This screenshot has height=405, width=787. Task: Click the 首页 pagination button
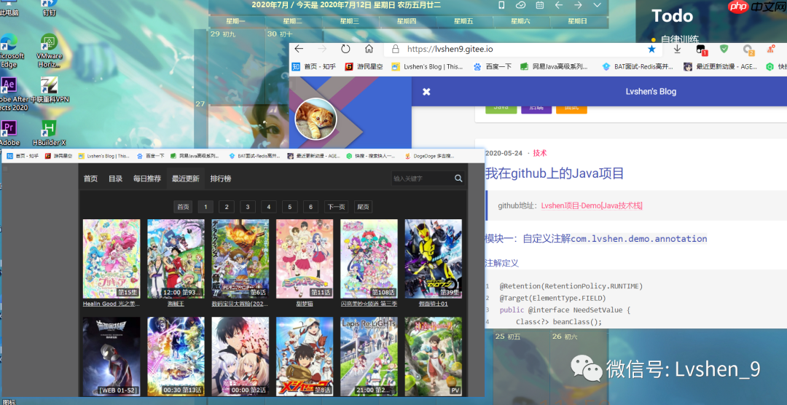point(183,207)
